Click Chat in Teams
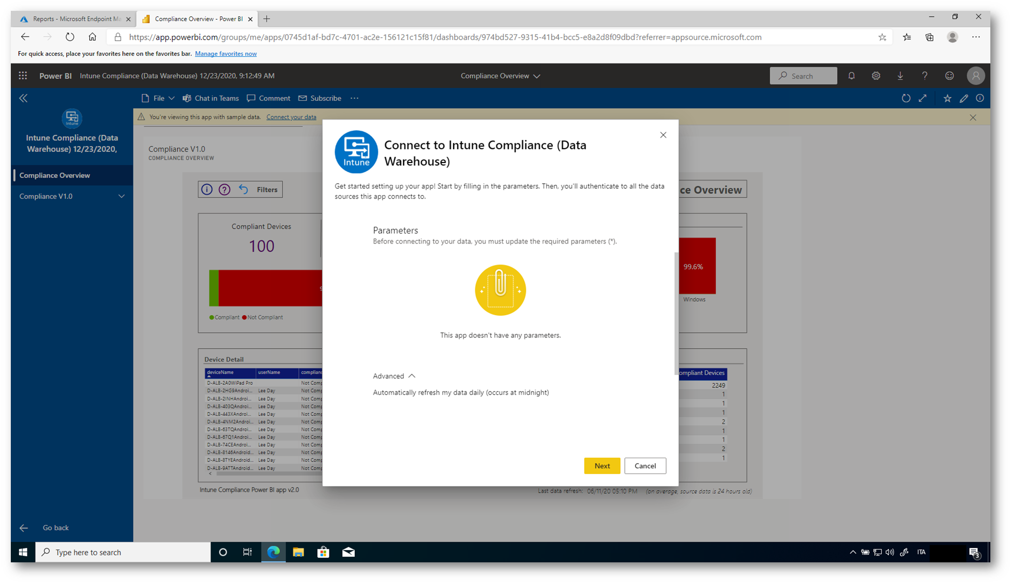Image resolution: width=1012 pixels, height=584 pixels. [x=210, y=98]
